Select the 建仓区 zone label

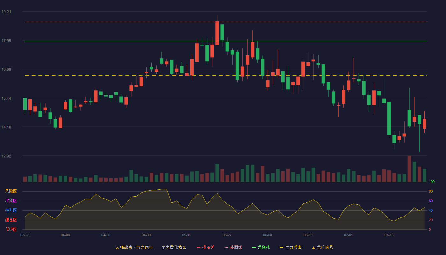click(x=11, y=220)
